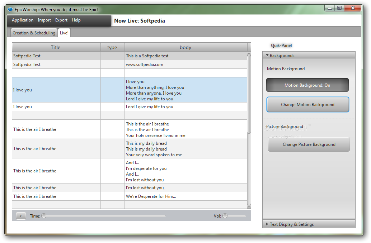This screenshot has height=243, width=371.
Task: Click the play button beside Time
Action: tap(21, 216)
